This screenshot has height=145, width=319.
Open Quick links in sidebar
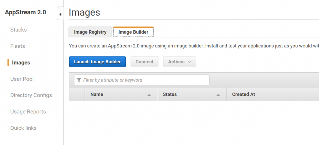click(23, 128)
